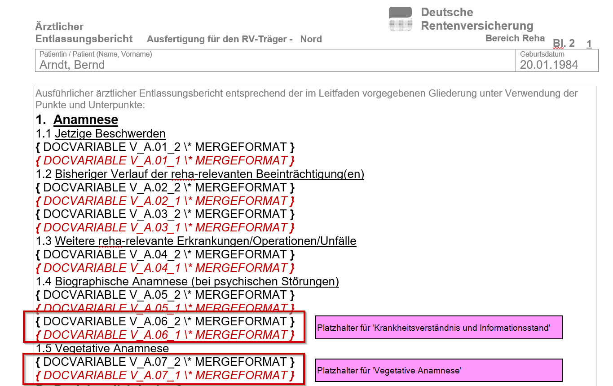Click pink 'Vegetative Anamnese' placeholder callout
This screenshot has width=613, height=386.
pyautogui.click(x=438, y=370)
